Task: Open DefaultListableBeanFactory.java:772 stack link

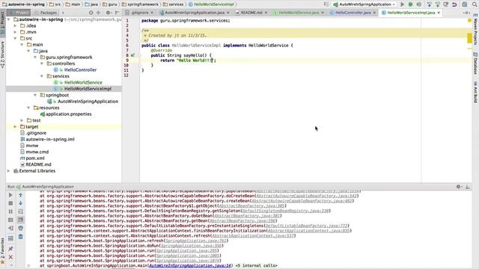Action: click(306, 226)
